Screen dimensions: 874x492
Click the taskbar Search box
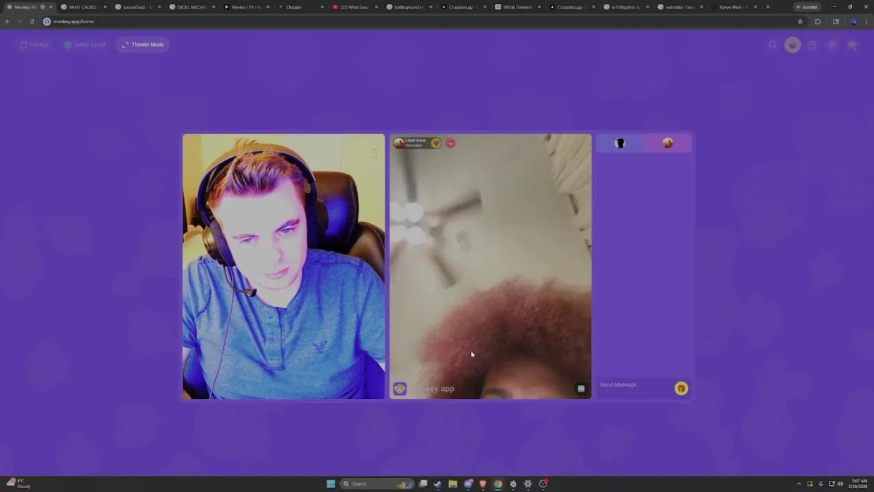coord(377,484)
